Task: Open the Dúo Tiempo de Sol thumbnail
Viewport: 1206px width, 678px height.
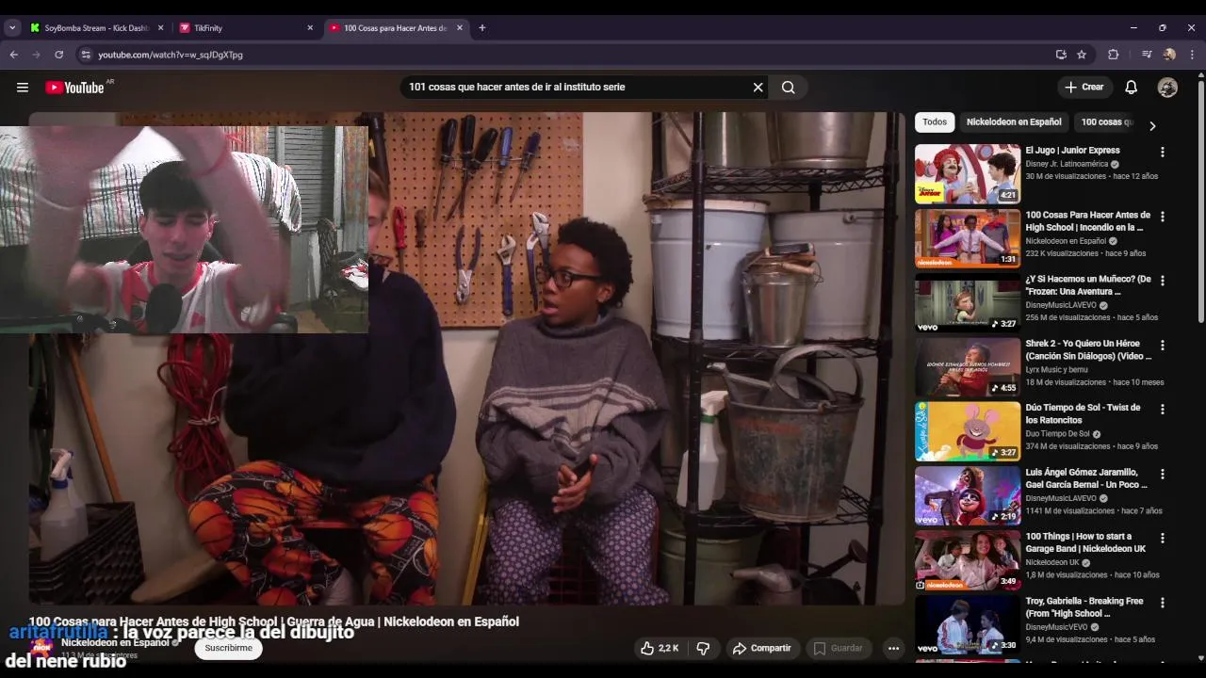Action: coord(968,431)
